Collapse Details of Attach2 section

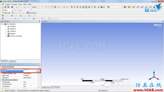1,67
